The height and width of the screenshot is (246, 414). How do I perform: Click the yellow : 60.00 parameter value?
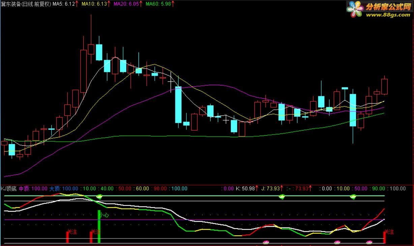[x=142, y=188]
